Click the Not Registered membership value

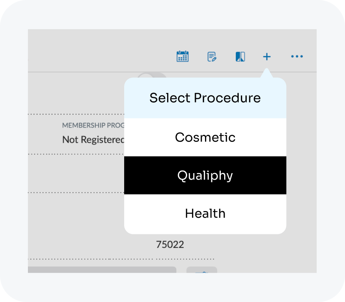[x=93, y=140]
